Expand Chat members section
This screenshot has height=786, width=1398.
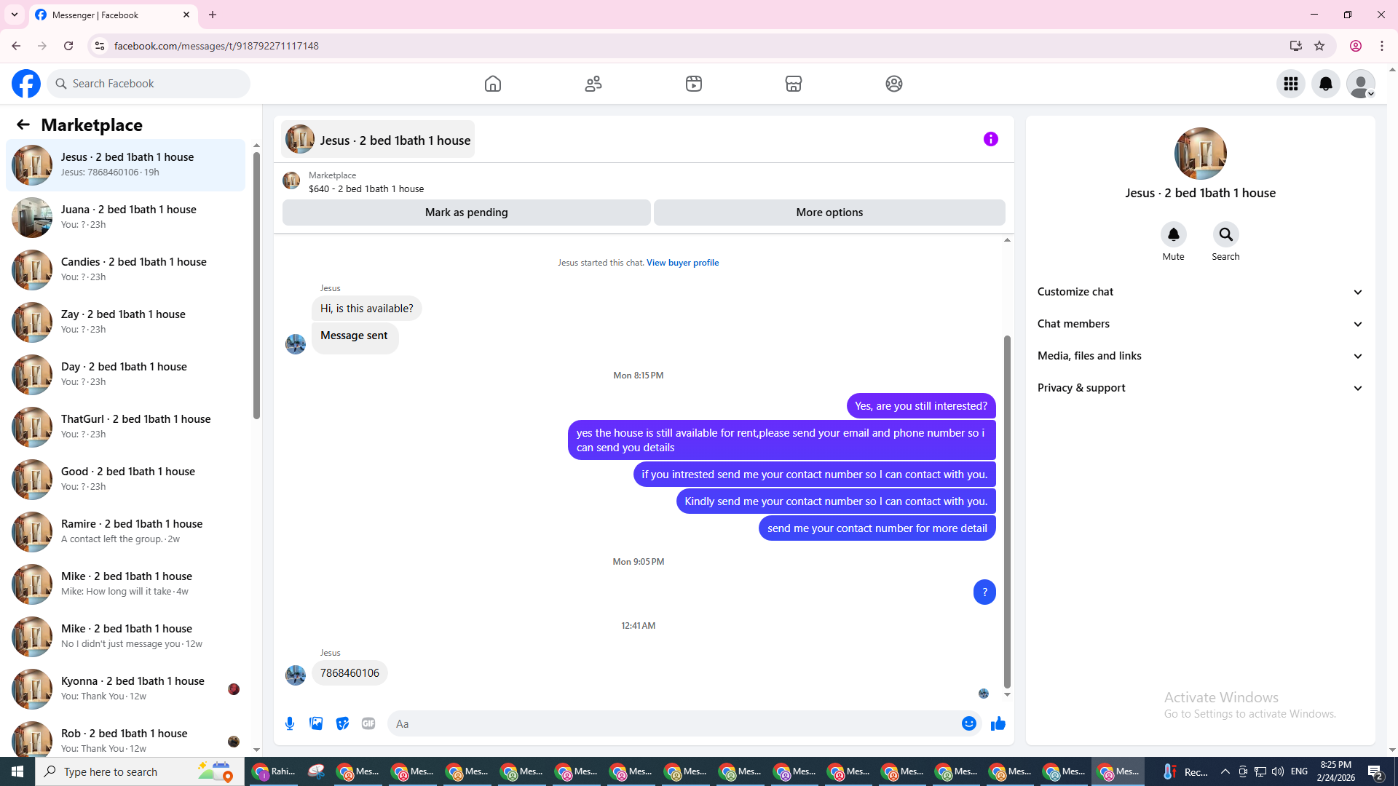(x=1199, y=324)
